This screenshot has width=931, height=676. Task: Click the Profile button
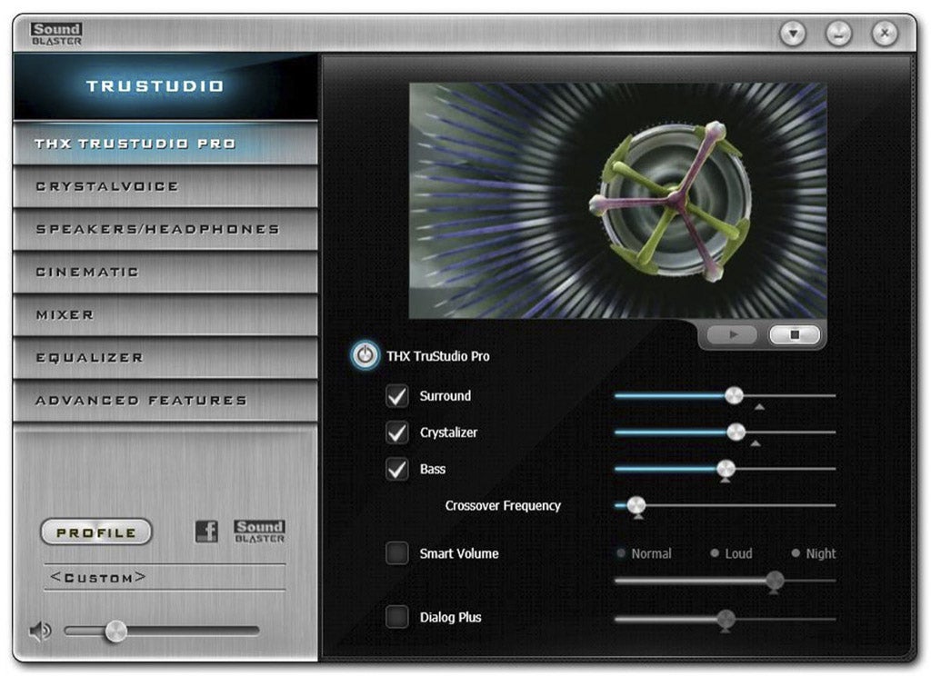tap(96, 532)
